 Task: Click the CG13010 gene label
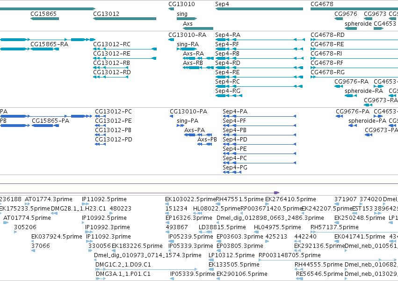[181, 4]
